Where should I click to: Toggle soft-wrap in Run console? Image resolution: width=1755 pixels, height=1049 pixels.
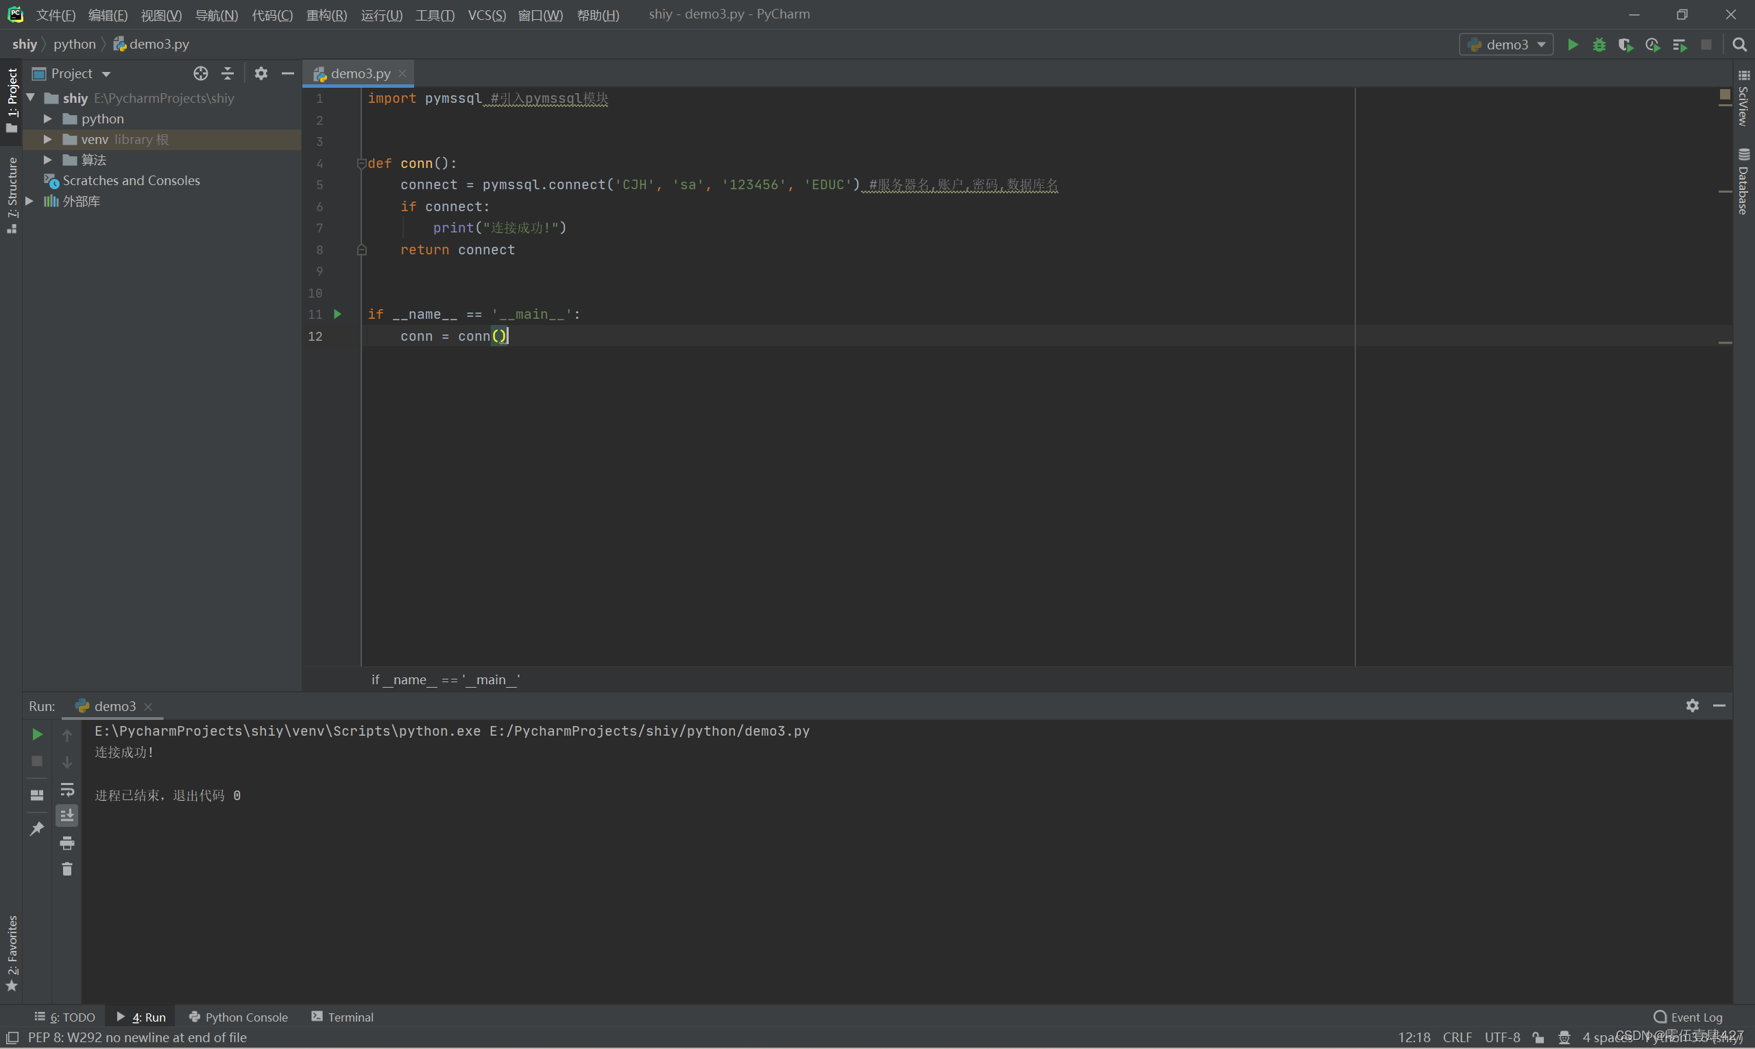pyautogui.click(x=67, y=789)
